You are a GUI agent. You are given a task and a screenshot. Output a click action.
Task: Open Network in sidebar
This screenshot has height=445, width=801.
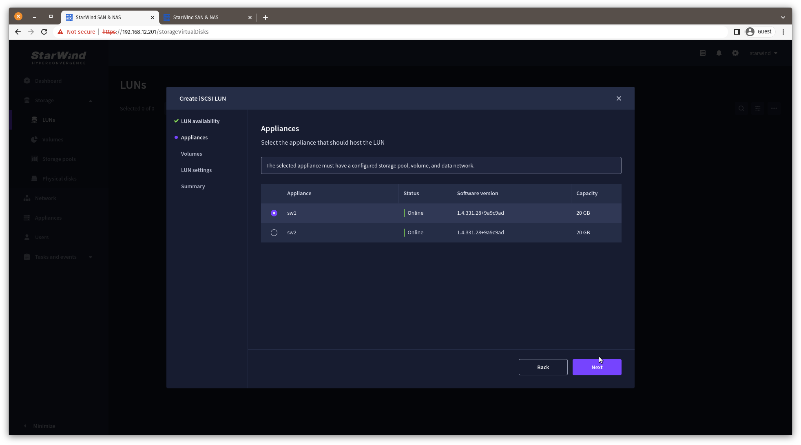pyautogui.click(x=45, y=198)
